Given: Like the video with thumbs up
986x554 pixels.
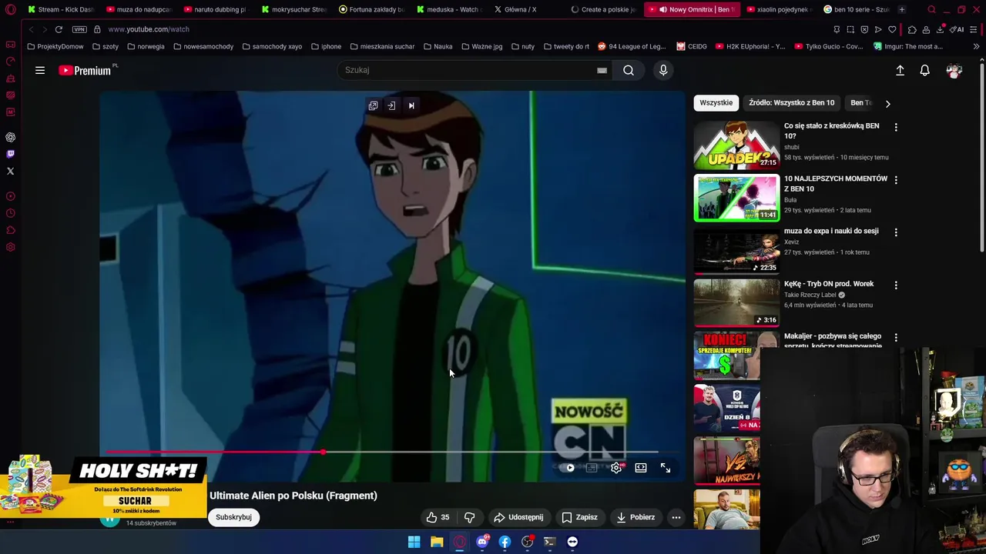Looking at the screenshot, I should 438,517.
